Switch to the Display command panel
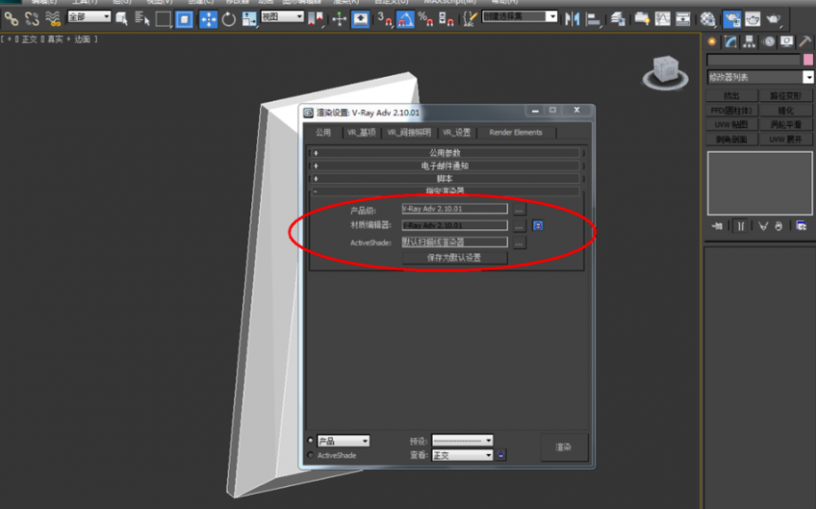This screenshot has height=509, width=816. pos(787,42)
